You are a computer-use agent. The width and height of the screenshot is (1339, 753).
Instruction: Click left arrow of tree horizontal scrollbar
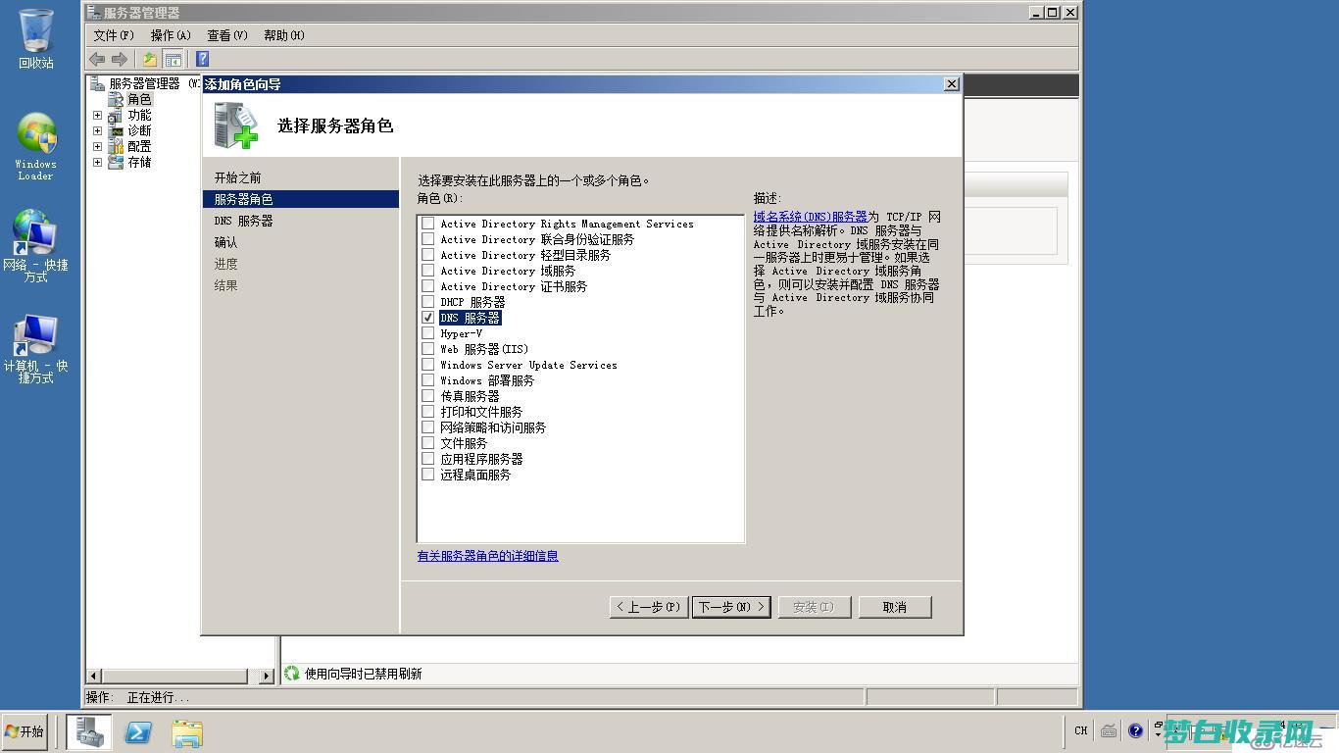click(95, 676)
